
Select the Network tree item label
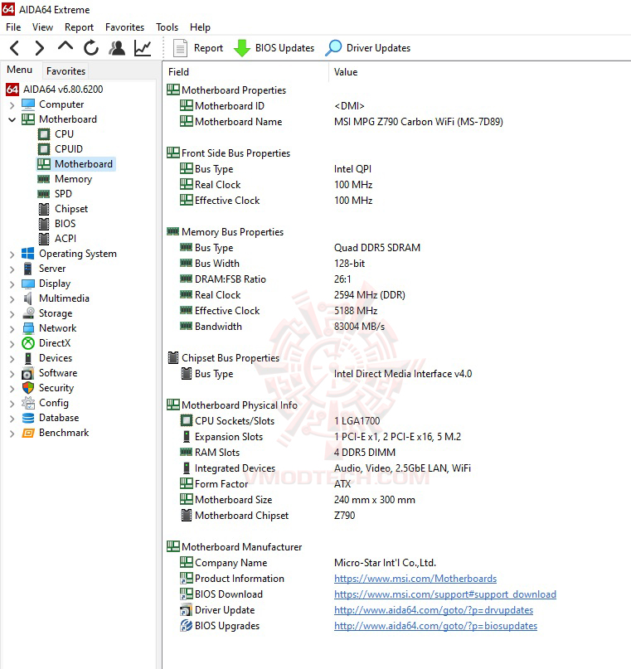pos(57,328)
